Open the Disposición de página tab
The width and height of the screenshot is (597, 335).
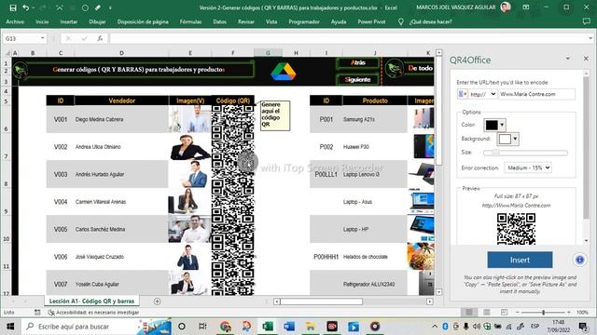tap(143, 22)
